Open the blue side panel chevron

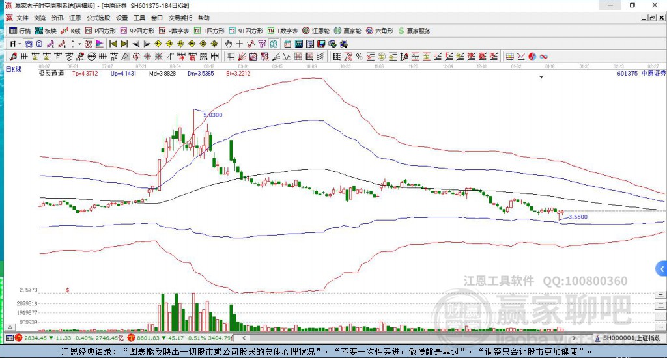662,269
